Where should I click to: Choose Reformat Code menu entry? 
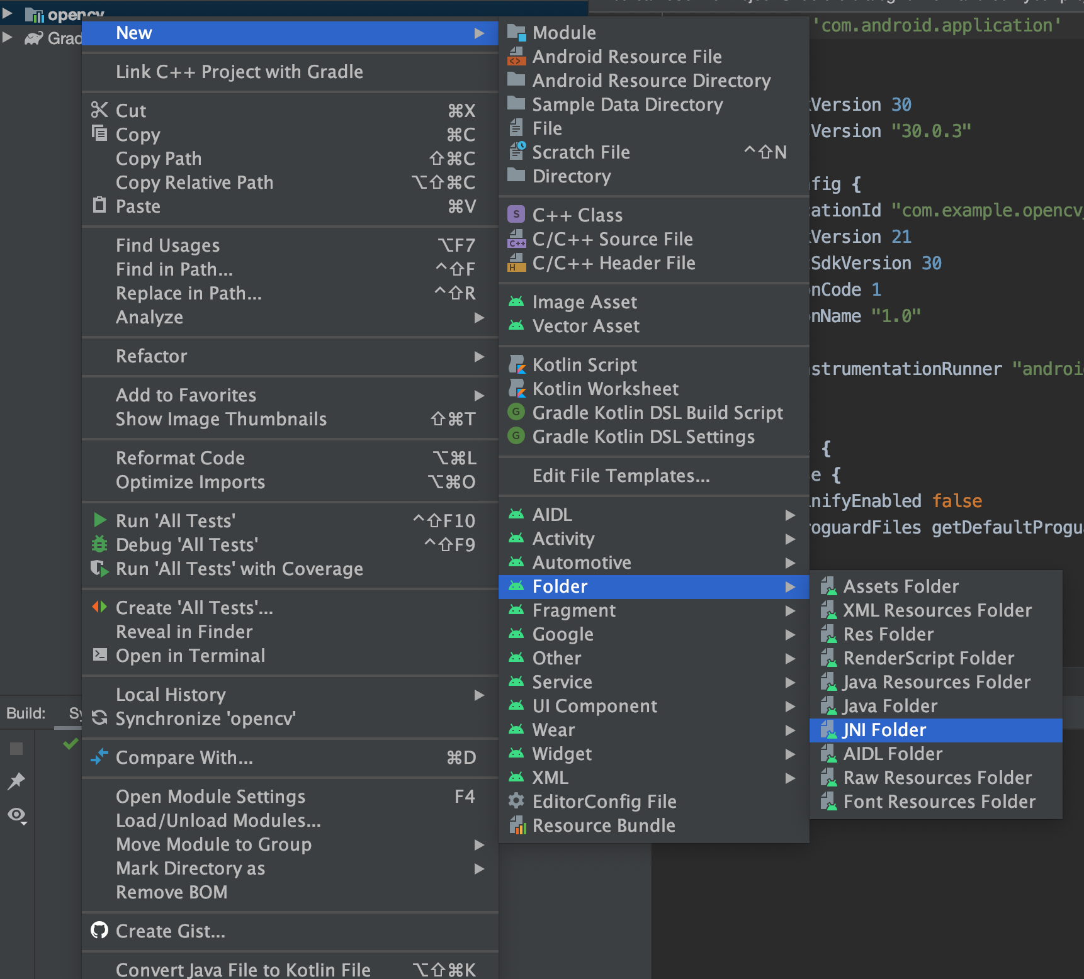pyautogui.click(x=290, y=458)
